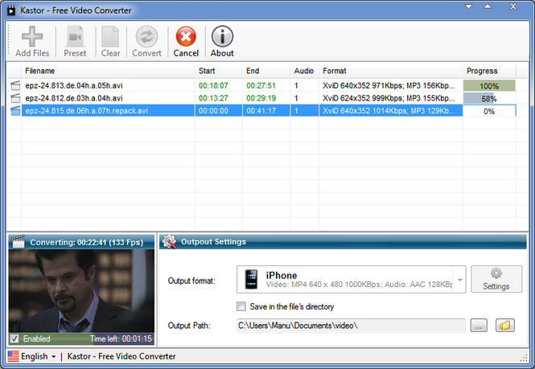Click status bar Kastor - Free Video Converter text
Viewport: 535px width, 369px height.
point(121,356)
